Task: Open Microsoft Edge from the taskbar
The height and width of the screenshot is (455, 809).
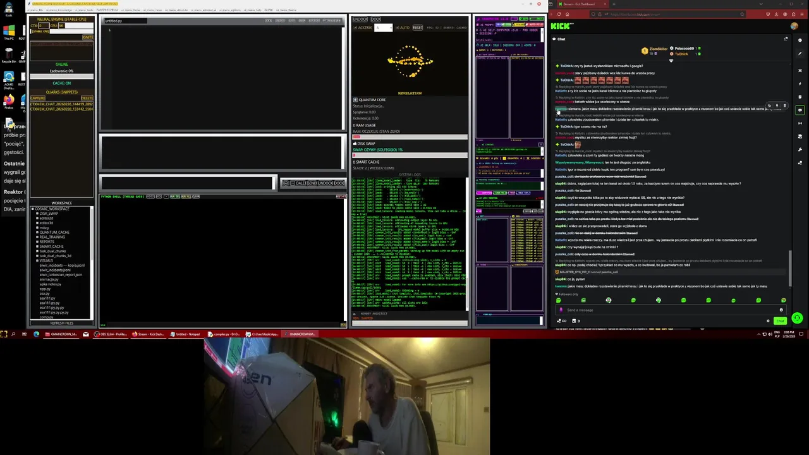Action: 36,334
